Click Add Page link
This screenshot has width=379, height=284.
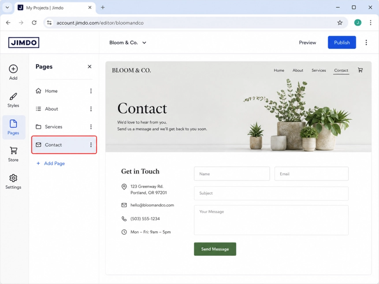coord(51,163)
